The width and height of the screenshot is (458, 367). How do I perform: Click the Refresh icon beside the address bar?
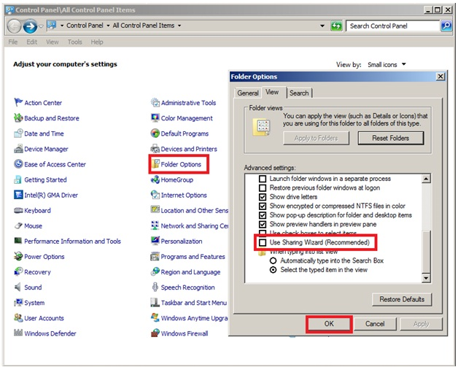point(336,26)
